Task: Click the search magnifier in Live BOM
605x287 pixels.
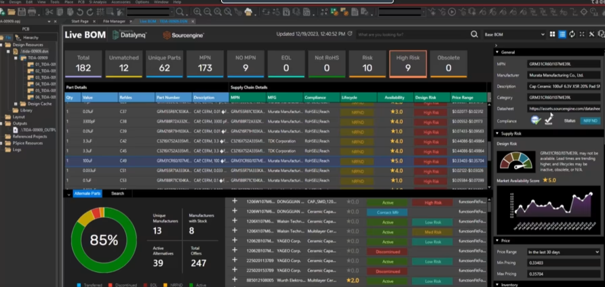Action: point(474,35)
